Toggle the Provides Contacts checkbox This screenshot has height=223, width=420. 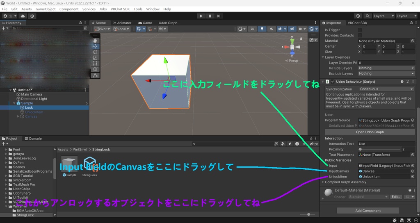click(360, 35)
